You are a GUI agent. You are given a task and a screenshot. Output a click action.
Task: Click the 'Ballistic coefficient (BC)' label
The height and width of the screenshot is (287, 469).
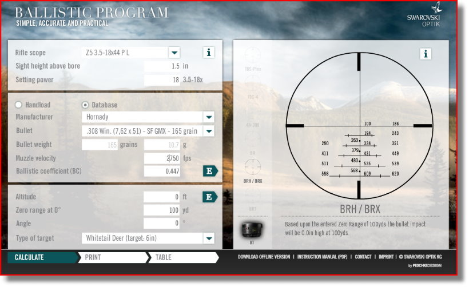(49, 171)
